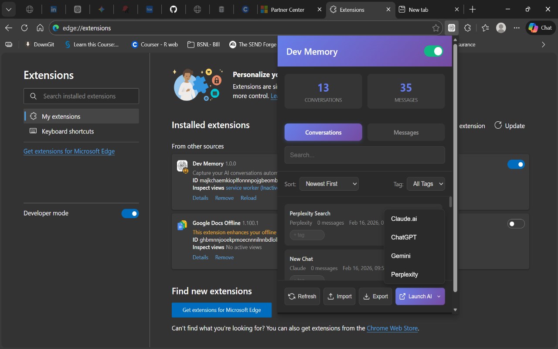
Task: Open the browser profile avatar
Action: [501, 28]
